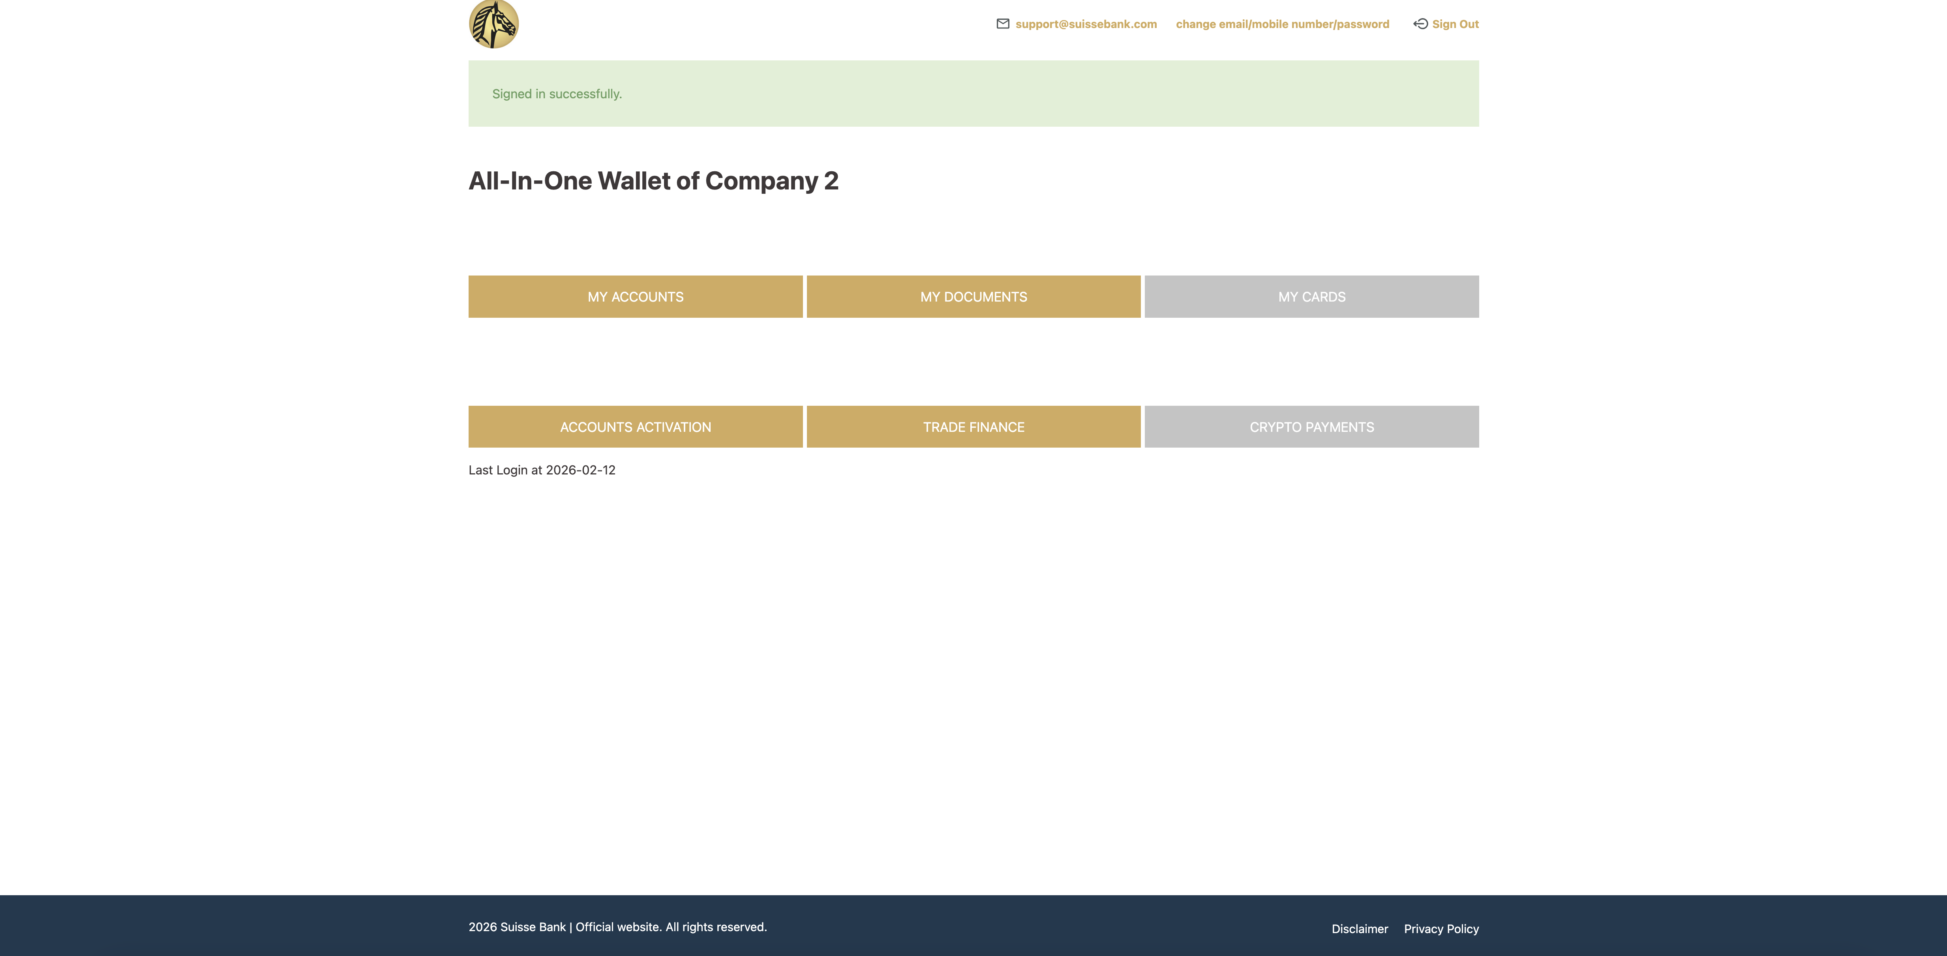Screen dimensions: 1947x956
Task: Click the Last Login date text
Action: tap(542, 470)
